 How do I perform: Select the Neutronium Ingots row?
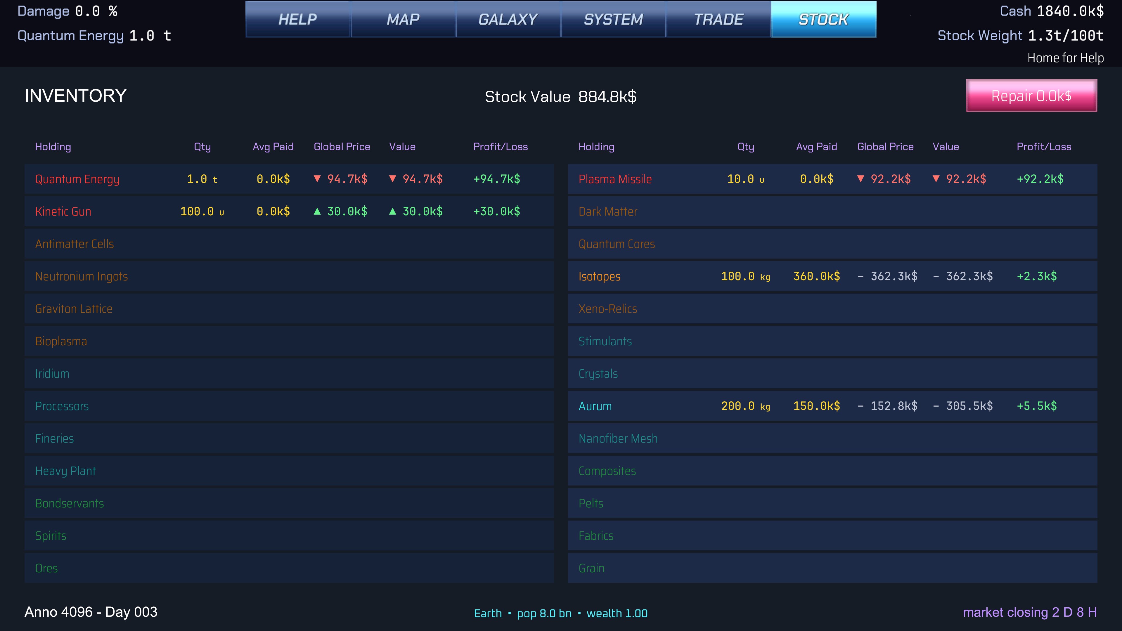click(x=289, y=276)
